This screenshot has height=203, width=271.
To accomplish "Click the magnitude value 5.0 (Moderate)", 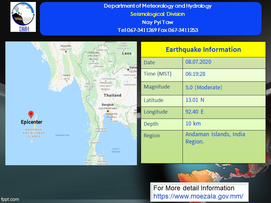I will coord(204,87).
